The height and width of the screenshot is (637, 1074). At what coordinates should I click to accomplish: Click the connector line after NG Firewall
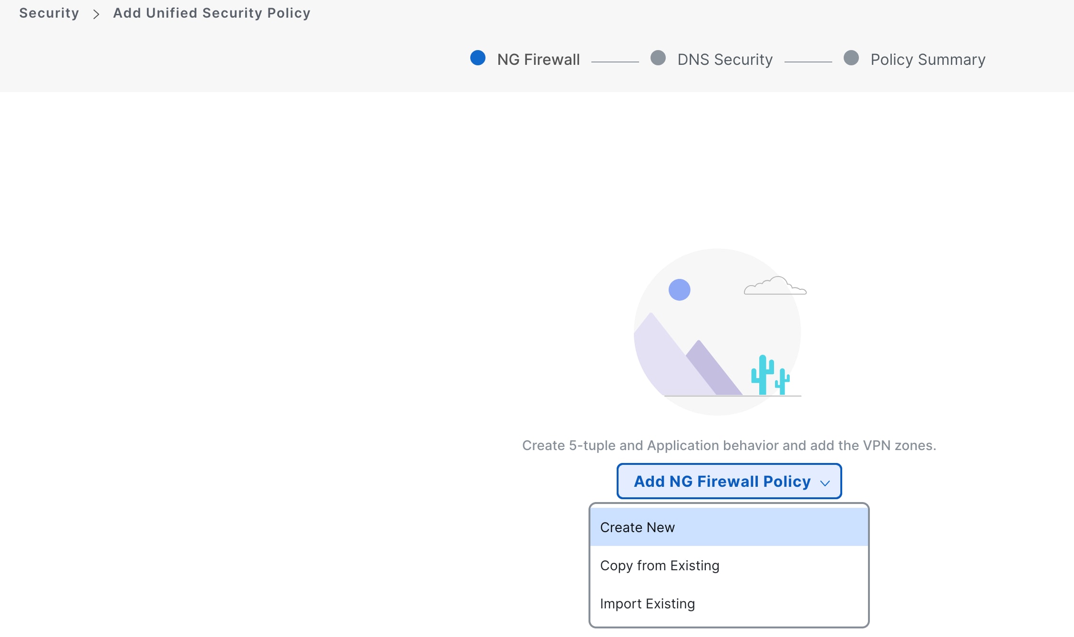pos(615,62)
